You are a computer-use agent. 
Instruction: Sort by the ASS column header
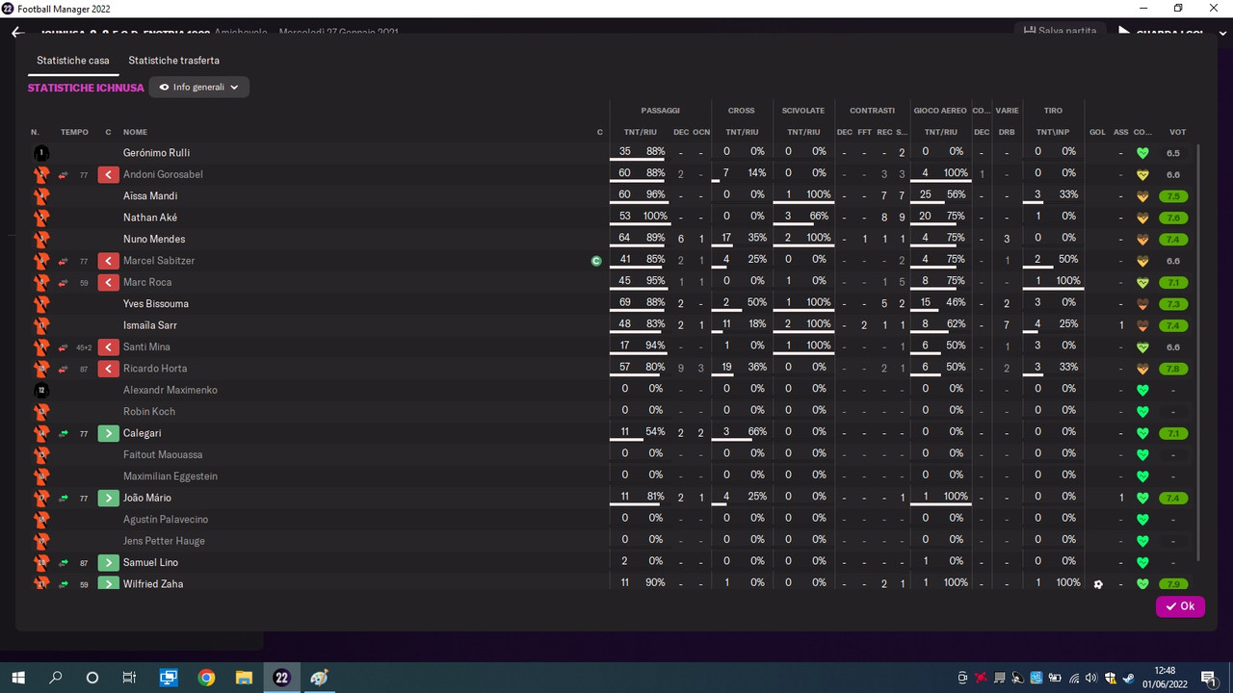(x=1121, y=132)
